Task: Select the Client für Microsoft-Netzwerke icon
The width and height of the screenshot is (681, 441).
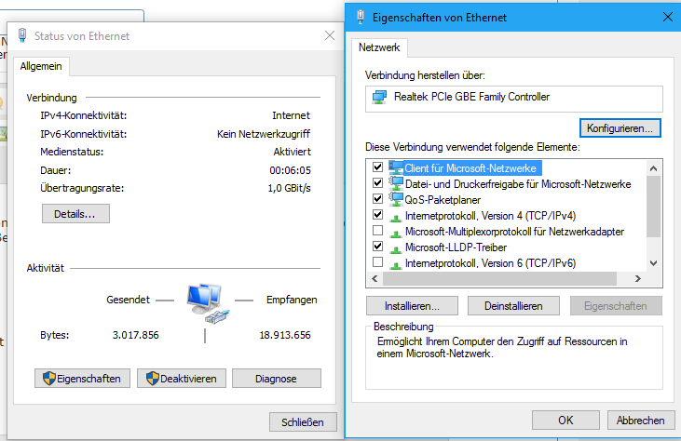Action: [x=395, y=167]
